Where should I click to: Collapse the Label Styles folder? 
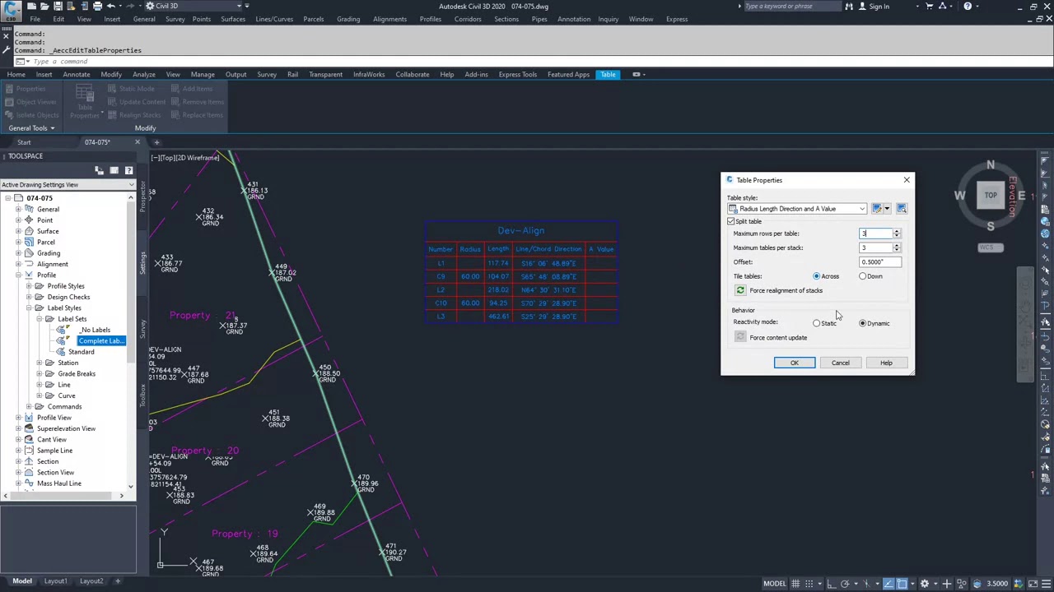(x=29, y=308)
